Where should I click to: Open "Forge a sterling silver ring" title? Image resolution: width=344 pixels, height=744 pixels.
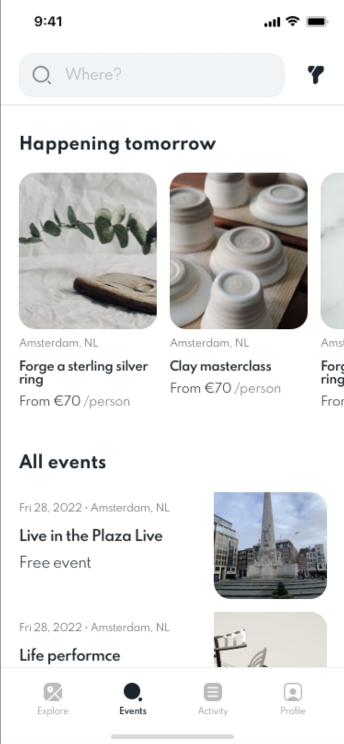83,372
